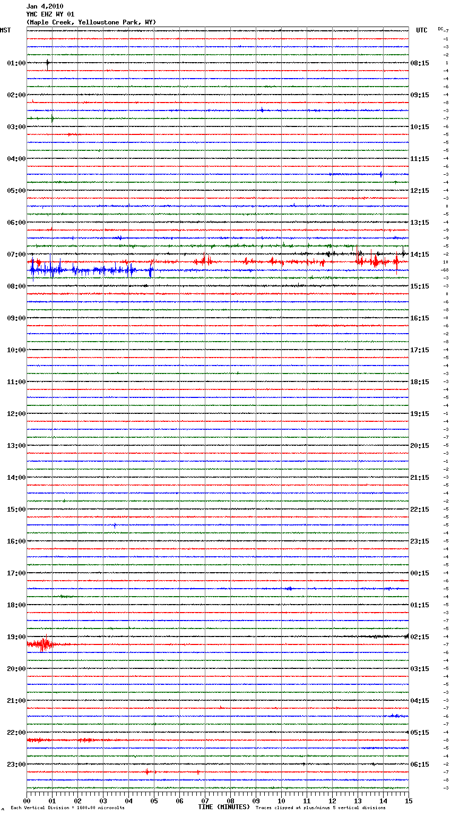Click the 12:00 MST time label
The width and height of the screenshot is (451, 815).
(16, 414)
